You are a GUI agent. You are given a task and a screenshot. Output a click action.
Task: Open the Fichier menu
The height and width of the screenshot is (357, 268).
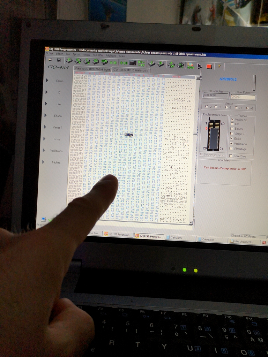[49, 54]
